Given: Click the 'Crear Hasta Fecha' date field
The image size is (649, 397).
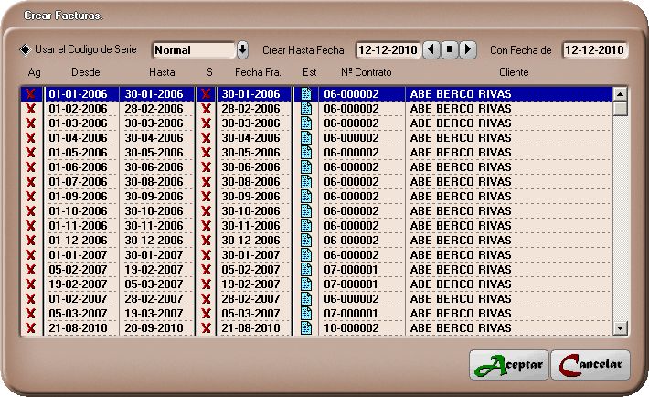Looking at the screenshot, I should pyautogui.click(x=388, y=49).
